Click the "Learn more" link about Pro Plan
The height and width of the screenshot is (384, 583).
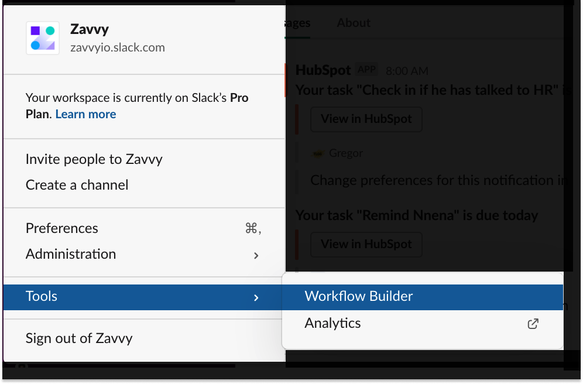tap(85, 114)
